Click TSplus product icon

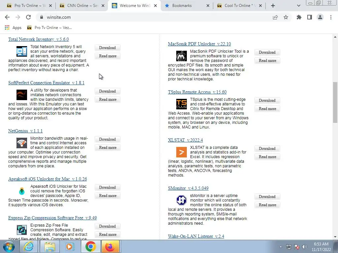182,104
